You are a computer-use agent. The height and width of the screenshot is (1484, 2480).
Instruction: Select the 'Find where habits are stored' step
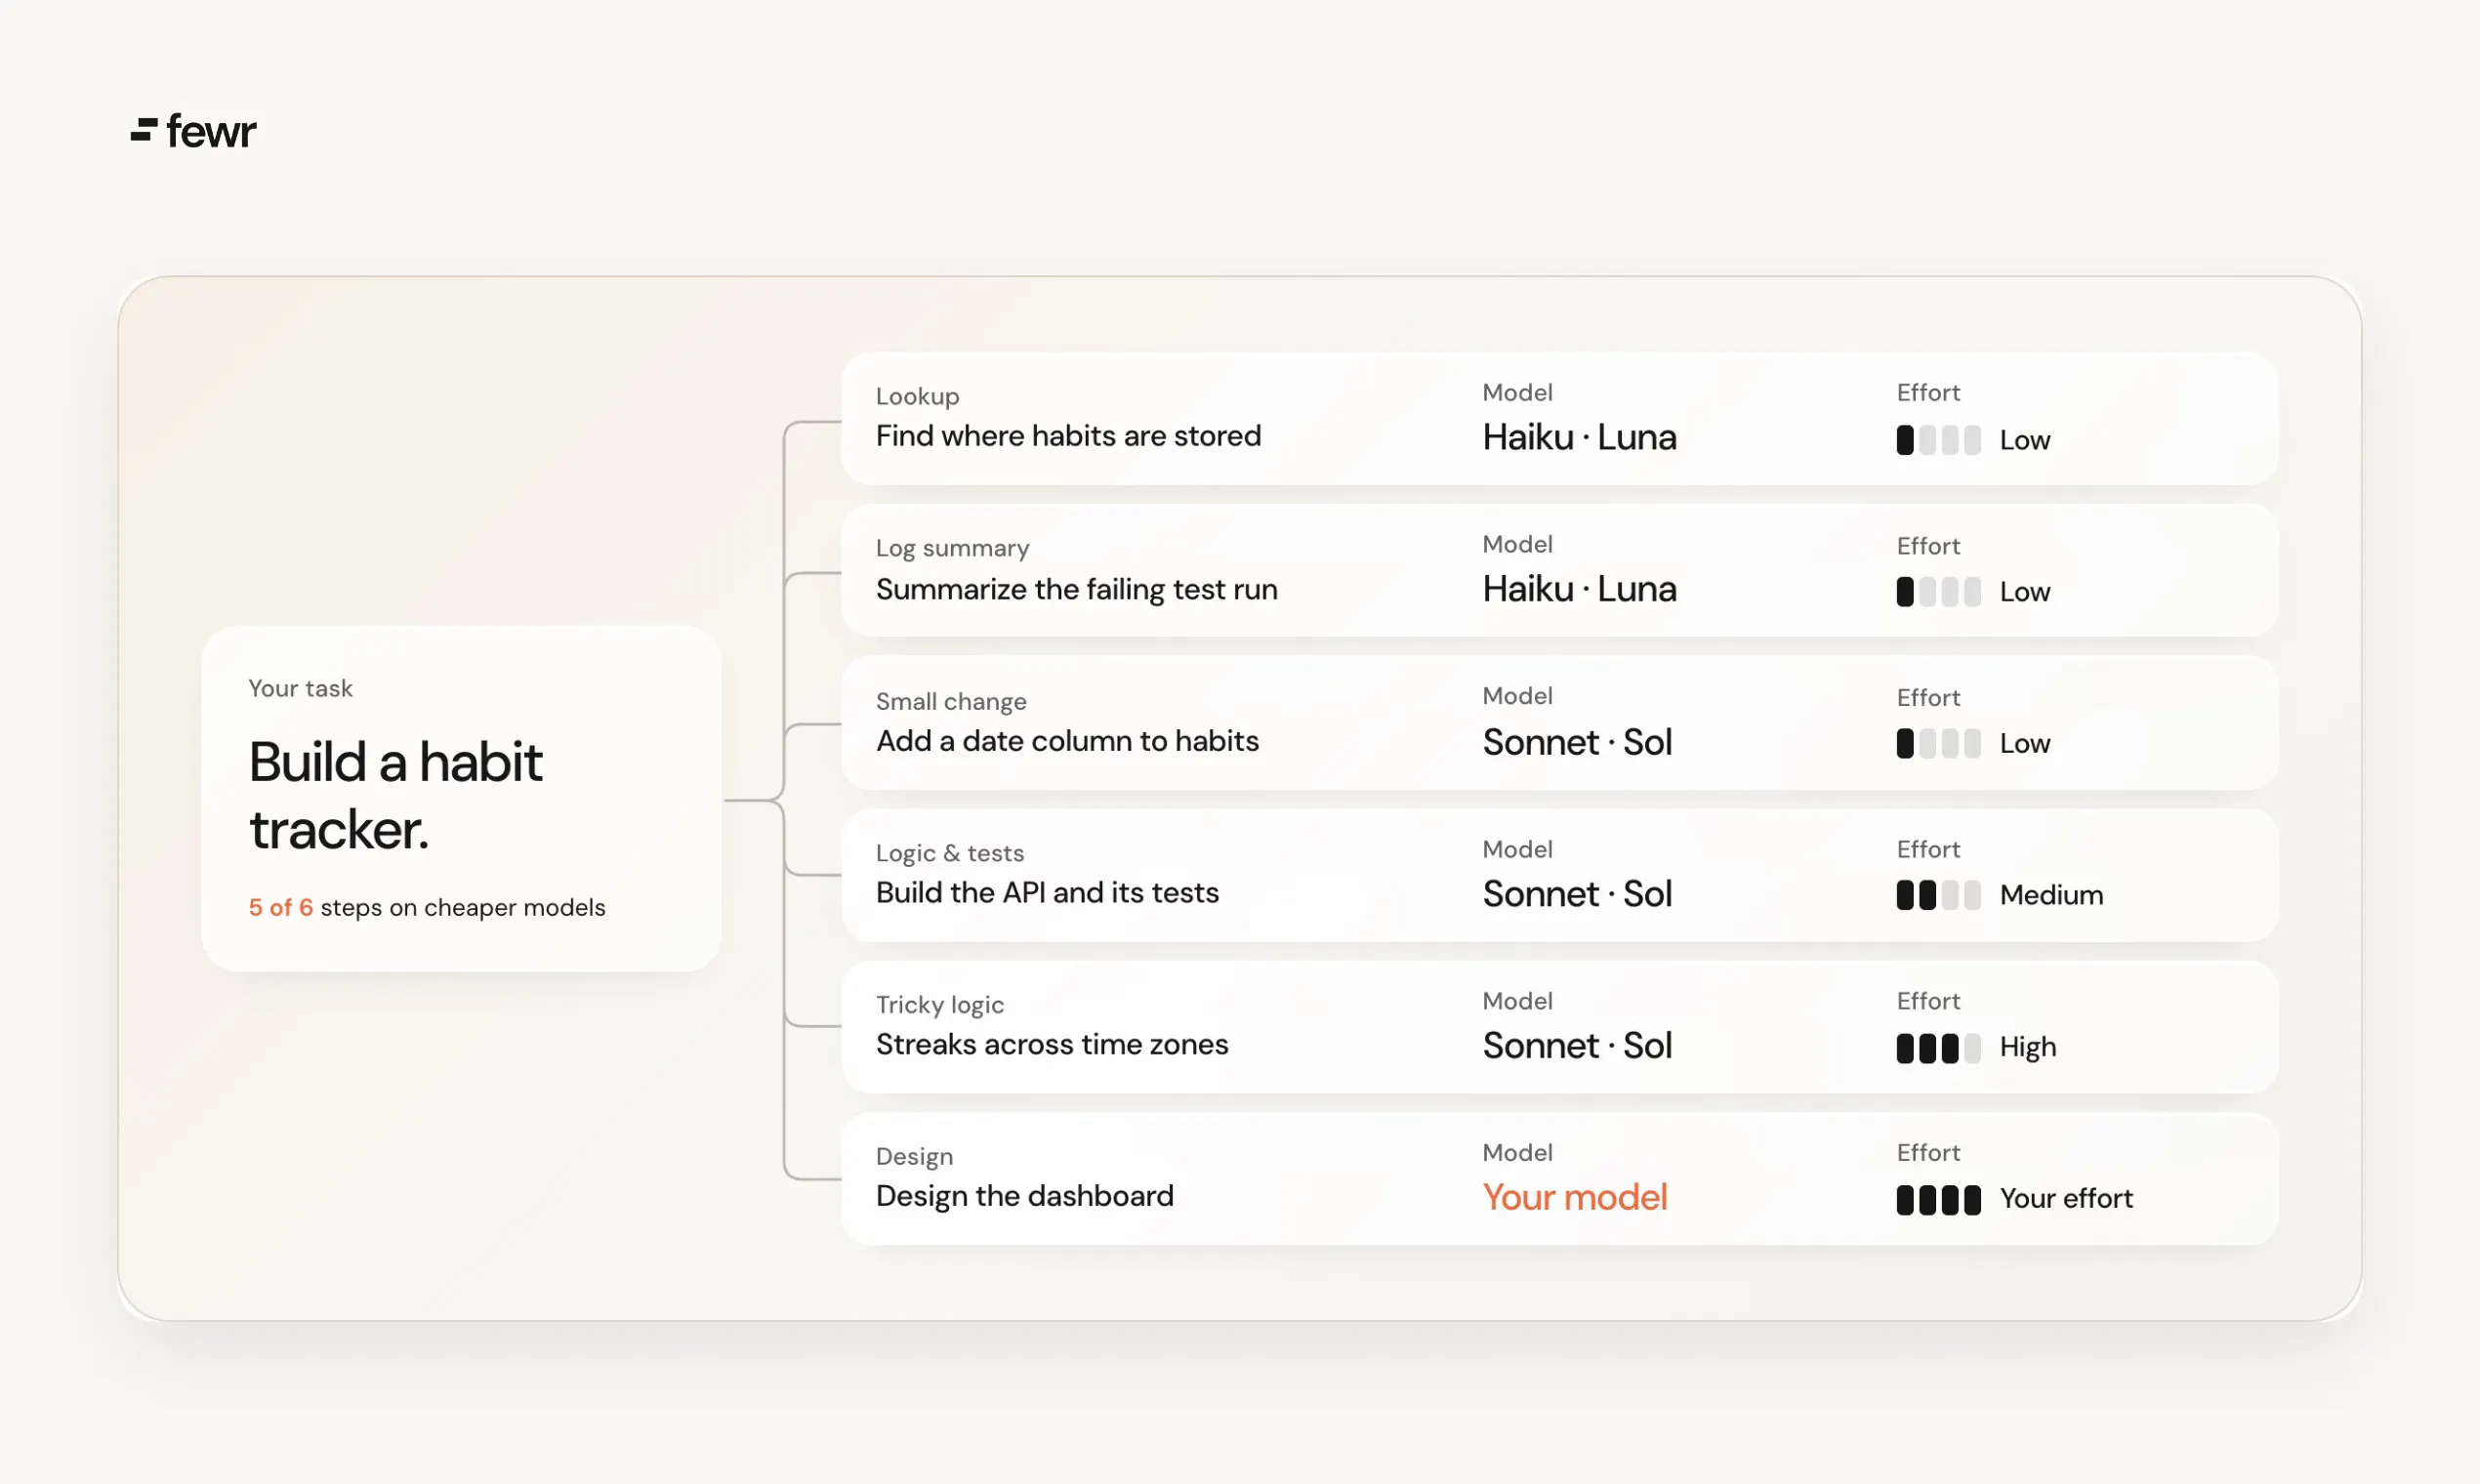pos(1559,418)
